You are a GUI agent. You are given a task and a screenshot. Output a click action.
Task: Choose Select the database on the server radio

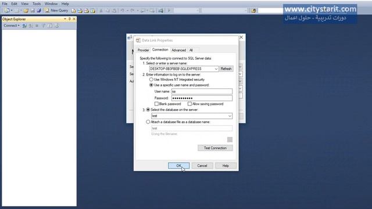click(x=148, y=110)
